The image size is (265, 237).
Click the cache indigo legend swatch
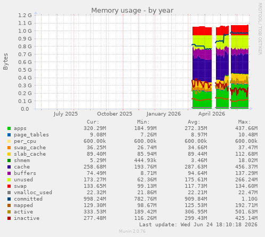(x=9, y=167)
